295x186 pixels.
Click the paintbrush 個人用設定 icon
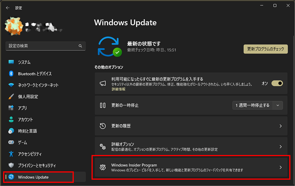11,96
